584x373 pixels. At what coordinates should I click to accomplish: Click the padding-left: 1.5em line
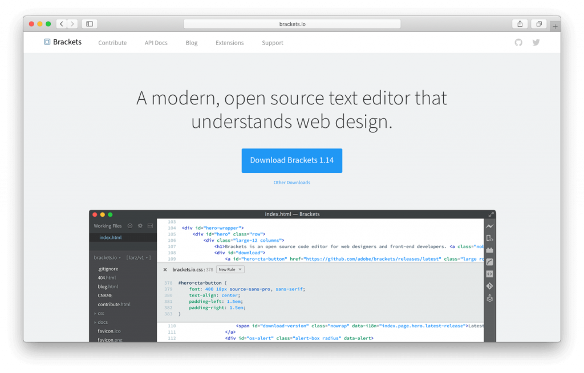(x=216, y=302)
